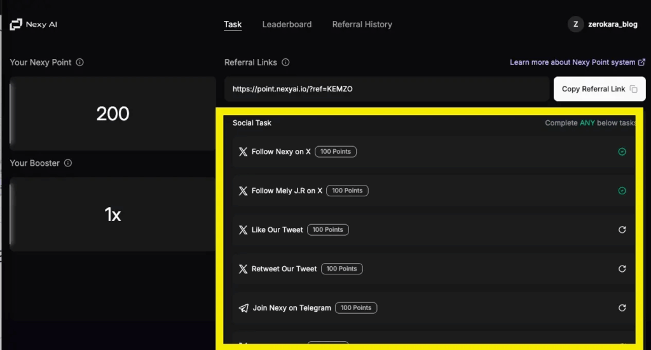This screenshot has width=651, height=350.
Task: Click the referral URL field
Action: pos(387,89)
